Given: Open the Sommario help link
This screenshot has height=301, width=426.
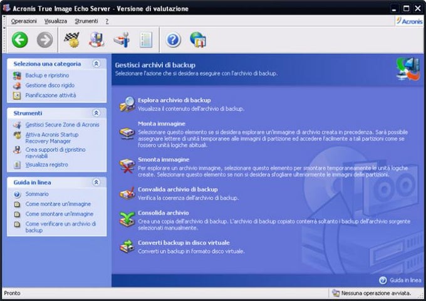Looking at the screenshot, I should (37, 194).
